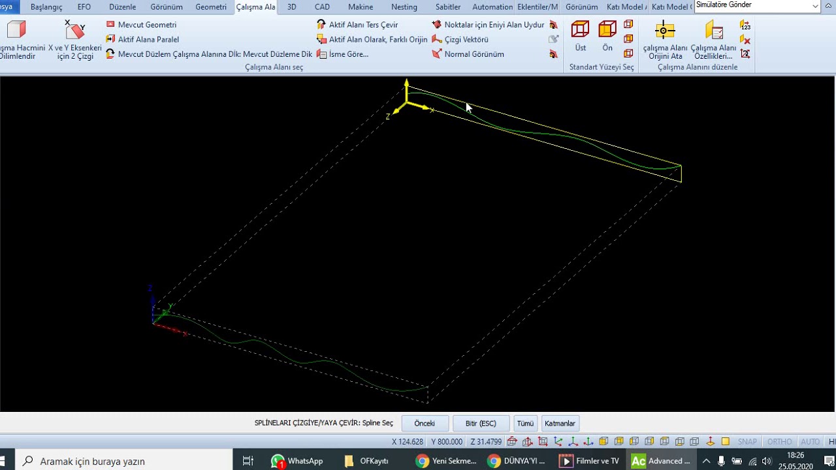Viewport: 836px width, 470px height.
Task: Click X 124.628 coordinate field
Action: point(408,442)
